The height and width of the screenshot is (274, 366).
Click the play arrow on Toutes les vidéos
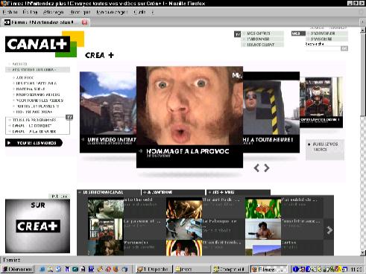point(10,143)
